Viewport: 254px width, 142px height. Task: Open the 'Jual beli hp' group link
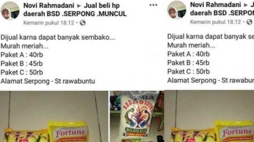click(102, 6)
